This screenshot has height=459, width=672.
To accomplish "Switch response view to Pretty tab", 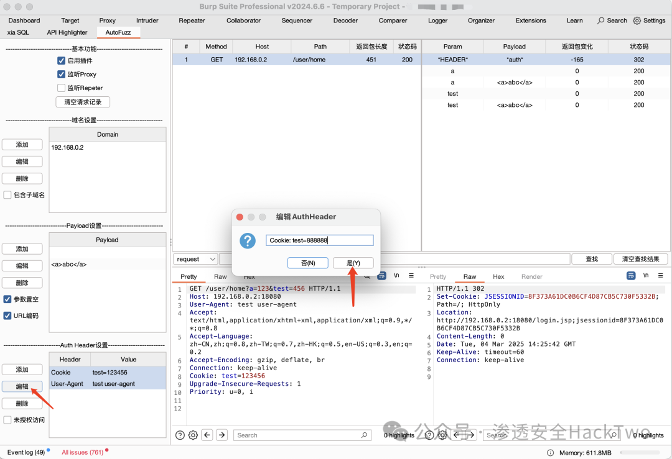I will (x=437, y=277).
